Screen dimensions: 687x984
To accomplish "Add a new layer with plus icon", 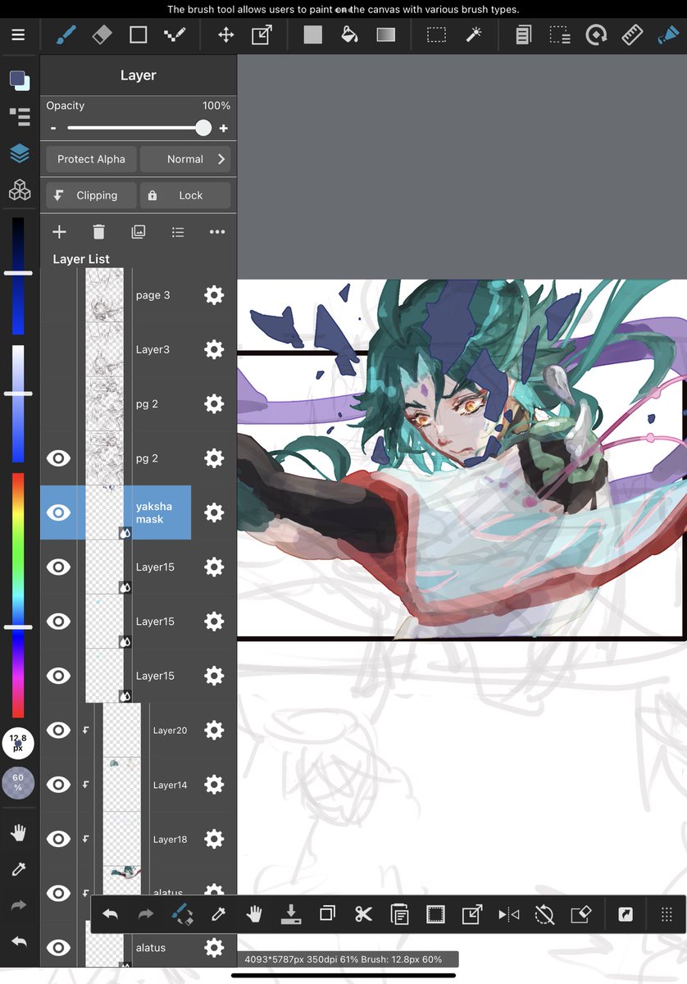I will 59,232.
